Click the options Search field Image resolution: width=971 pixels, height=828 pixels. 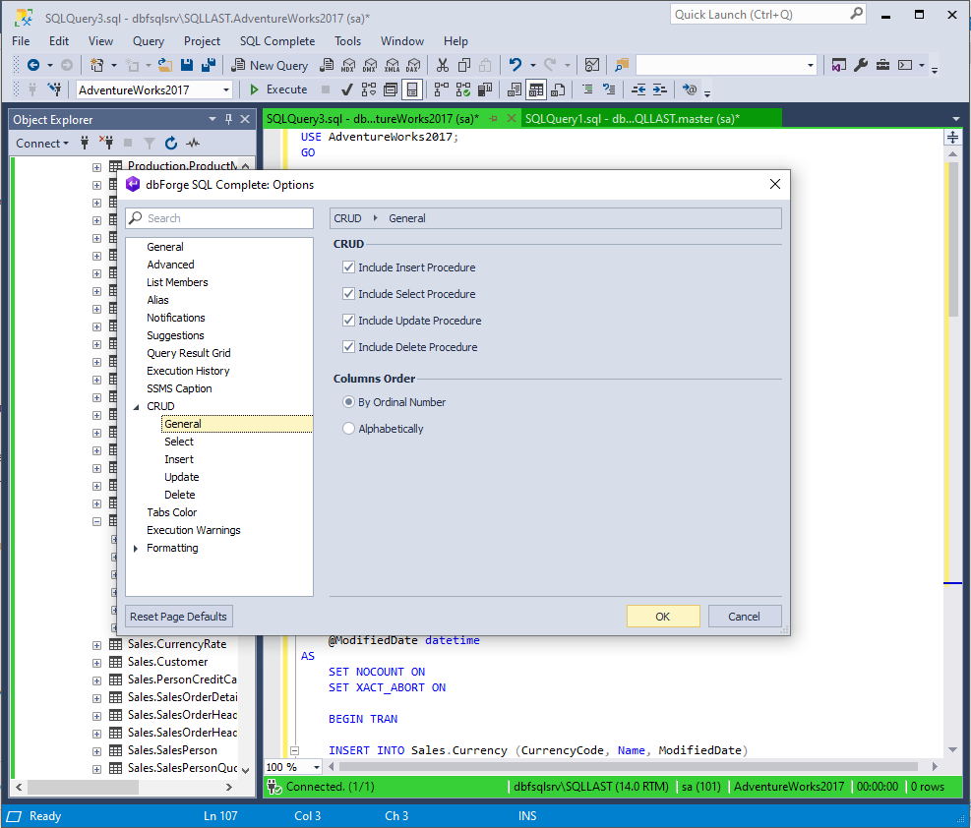[x=219, y=218]
